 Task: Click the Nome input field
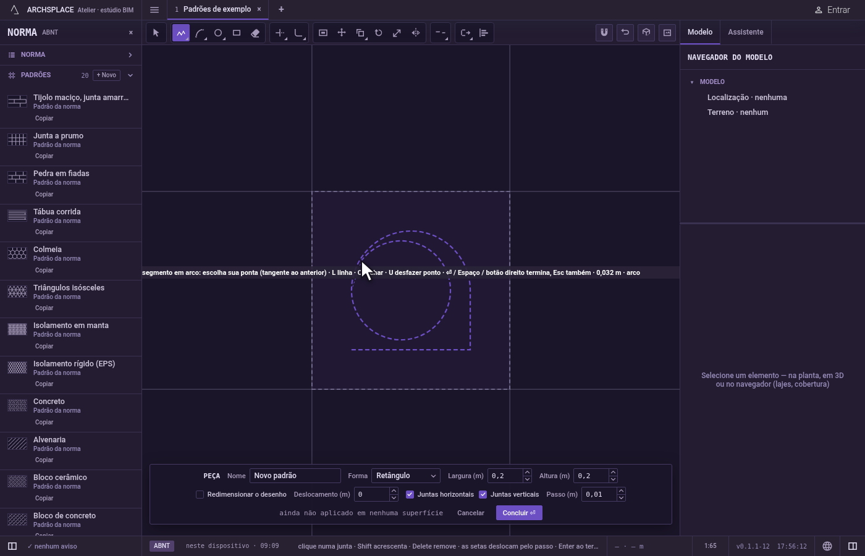(295, 476)
